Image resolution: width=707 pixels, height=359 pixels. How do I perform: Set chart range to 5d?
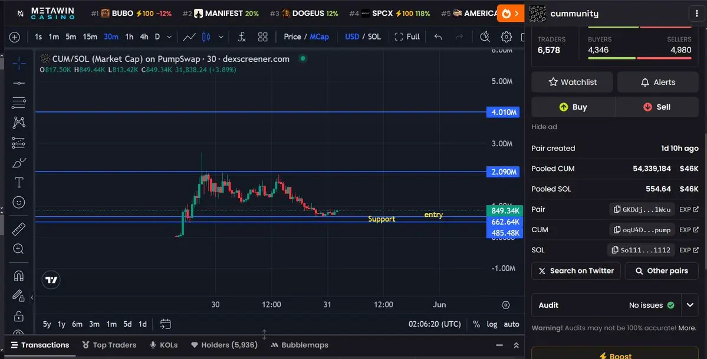(127, 324)
